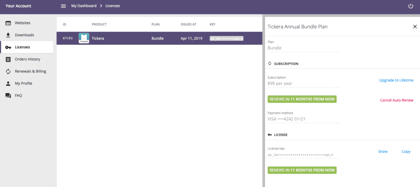
Task: Click the masked License key field
Action: [304, 155]
